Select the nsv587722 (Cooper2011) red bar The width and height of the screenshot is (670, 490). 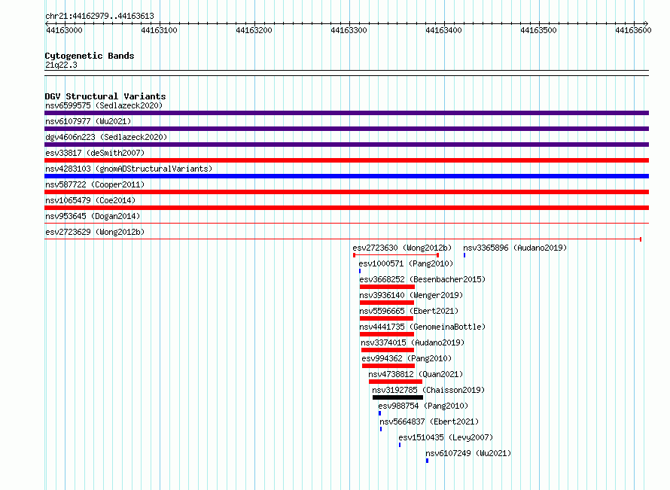(x=346, y=192)
